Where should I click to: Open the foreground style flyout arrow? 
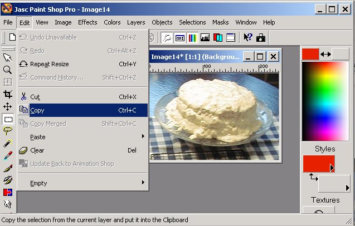click(x=332, y=168)
